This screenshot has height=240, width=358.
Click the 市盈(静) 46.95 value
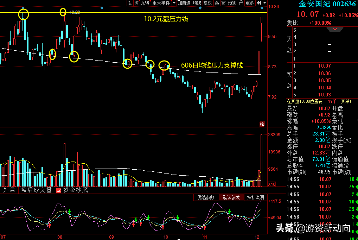(x=324, y=172)
